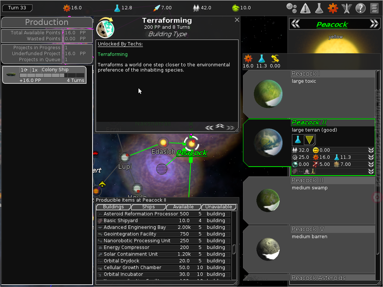This screenshot has height=287, width=383.
Task: Click the Turn 33 button
Action: 17,8
